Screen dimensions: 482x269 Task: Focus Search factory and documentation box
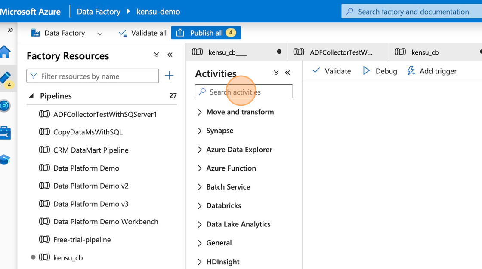click(411, 12)
